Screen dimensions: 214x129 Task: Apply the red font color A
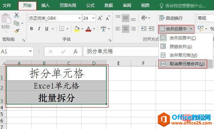[x=88, y=29]
